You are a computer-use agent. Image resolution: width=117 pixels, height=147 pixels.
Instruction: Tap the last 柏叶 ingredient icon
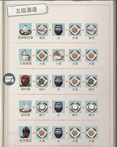pos(92,81)
